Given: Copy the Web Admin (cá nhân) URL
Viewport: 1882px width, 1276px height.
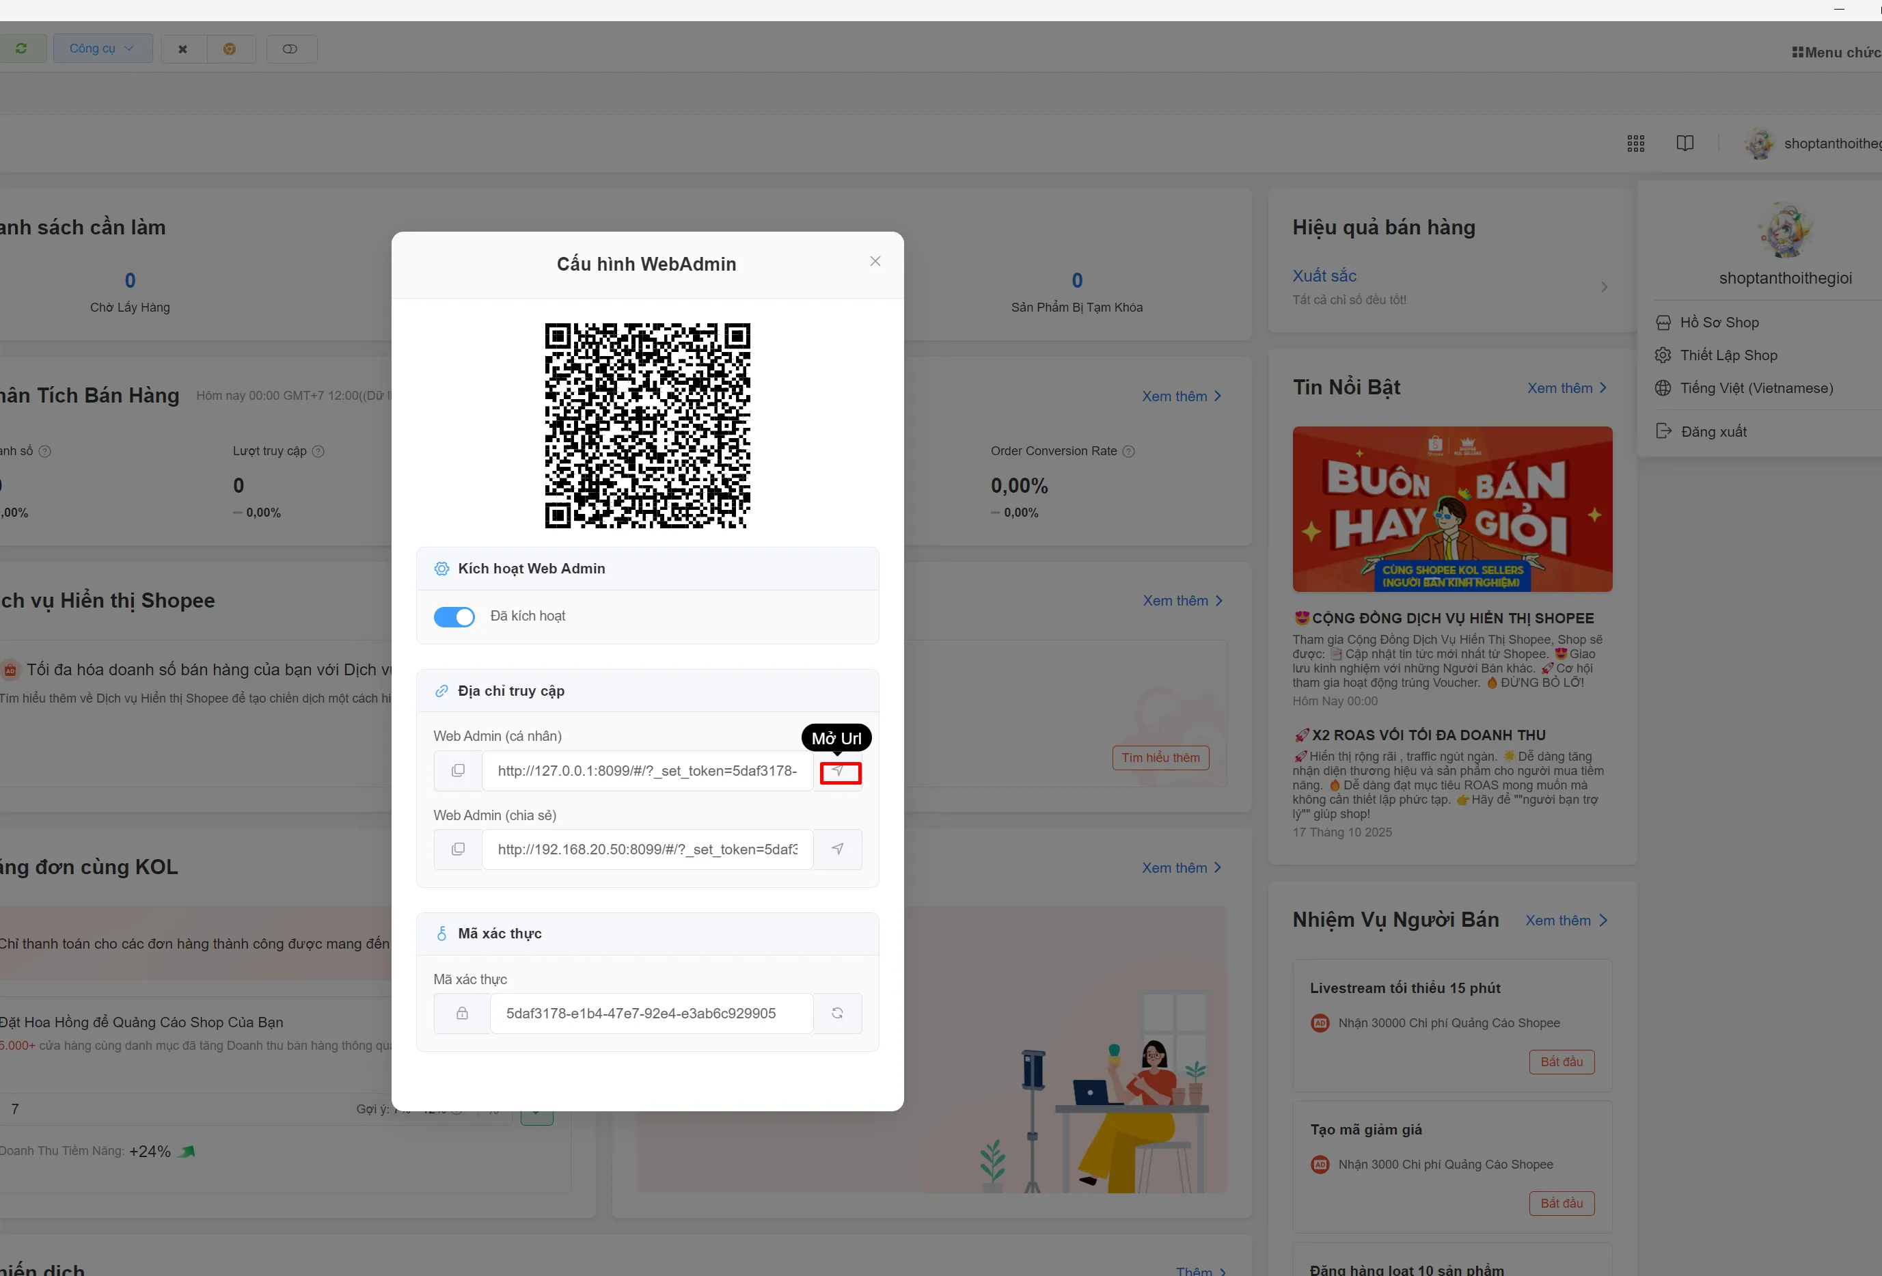Looking at the screenshot, I should tap(458, 770).
